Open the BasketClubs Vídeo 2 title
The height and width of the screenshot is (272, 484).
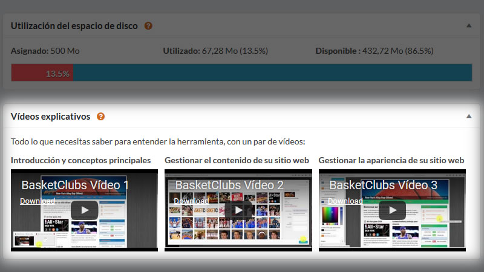pos(229,185)
